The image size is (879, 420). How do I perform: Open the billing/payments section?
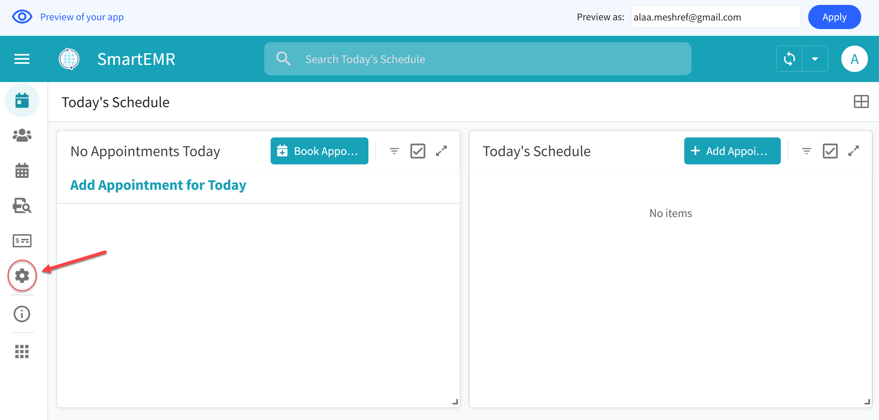coord(21,241)
